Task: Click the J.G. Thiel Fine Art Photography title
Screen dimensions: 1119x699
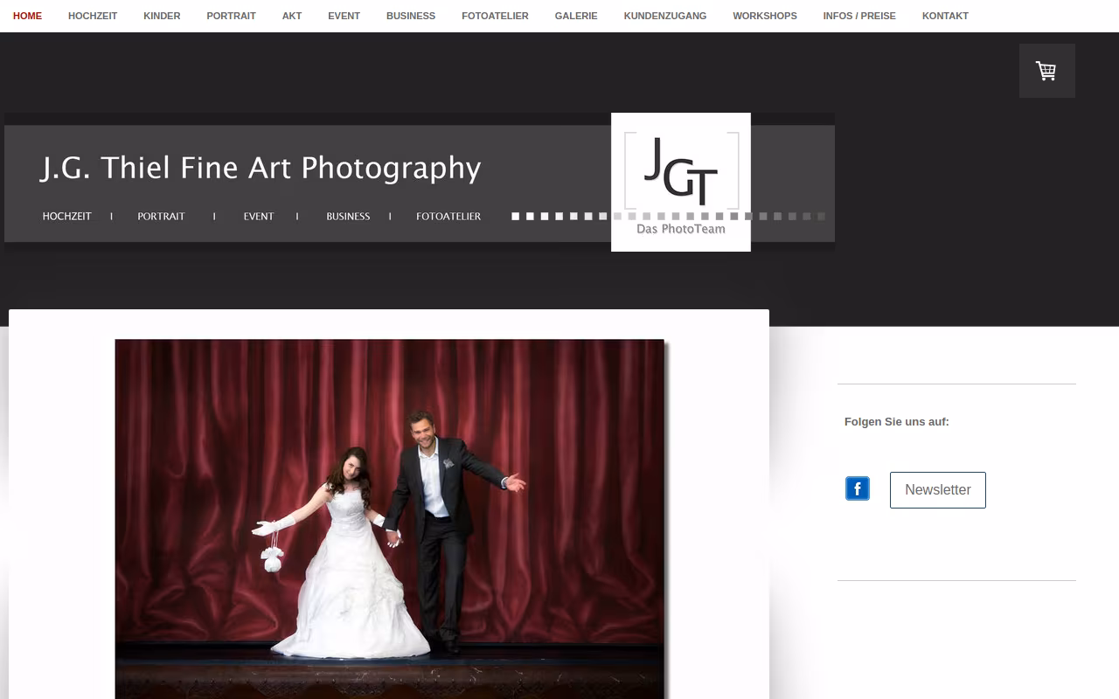Action: [261, 168]
